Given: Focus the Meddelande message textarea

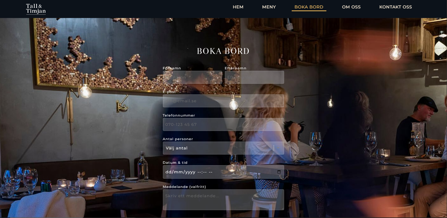Looking at the screenshot, I should point(223,200).
